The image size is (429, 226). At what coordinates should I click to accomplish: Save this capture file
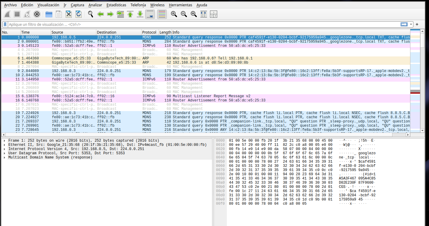pyautogui.click(x=59, y=14)
